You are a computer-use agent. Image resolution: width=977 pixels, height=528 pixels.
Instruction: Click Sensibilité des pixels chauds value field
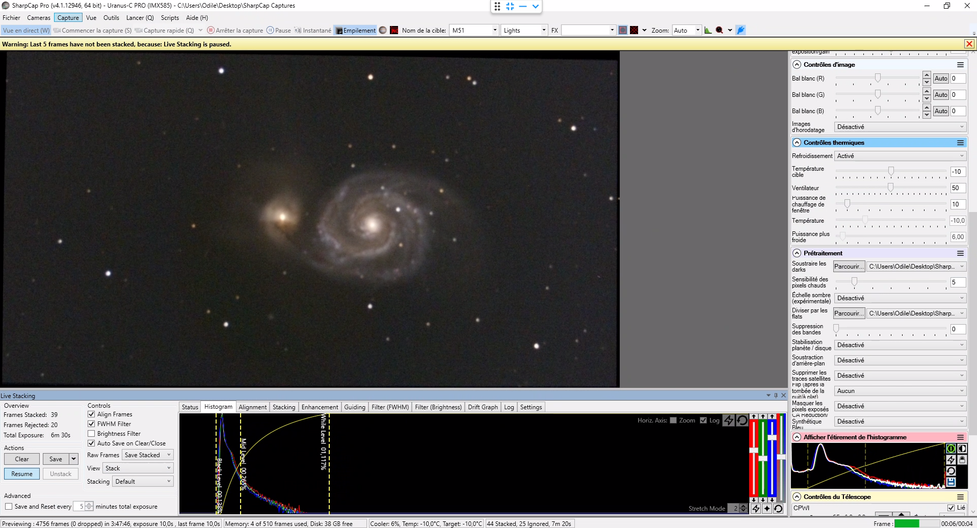[958, 282]
